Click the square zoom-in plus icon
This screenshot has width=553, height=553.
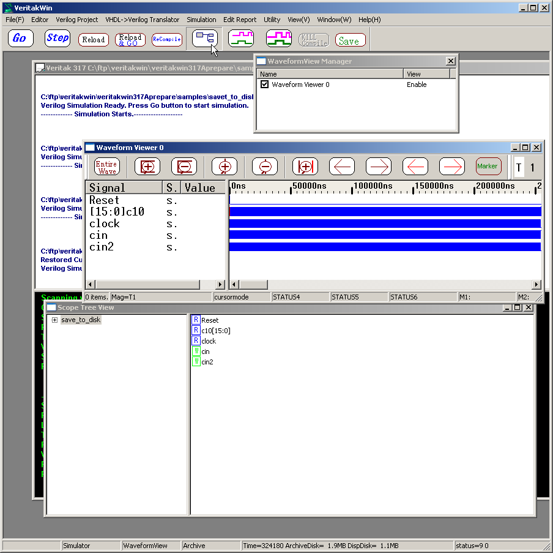[x=147, y=167]
